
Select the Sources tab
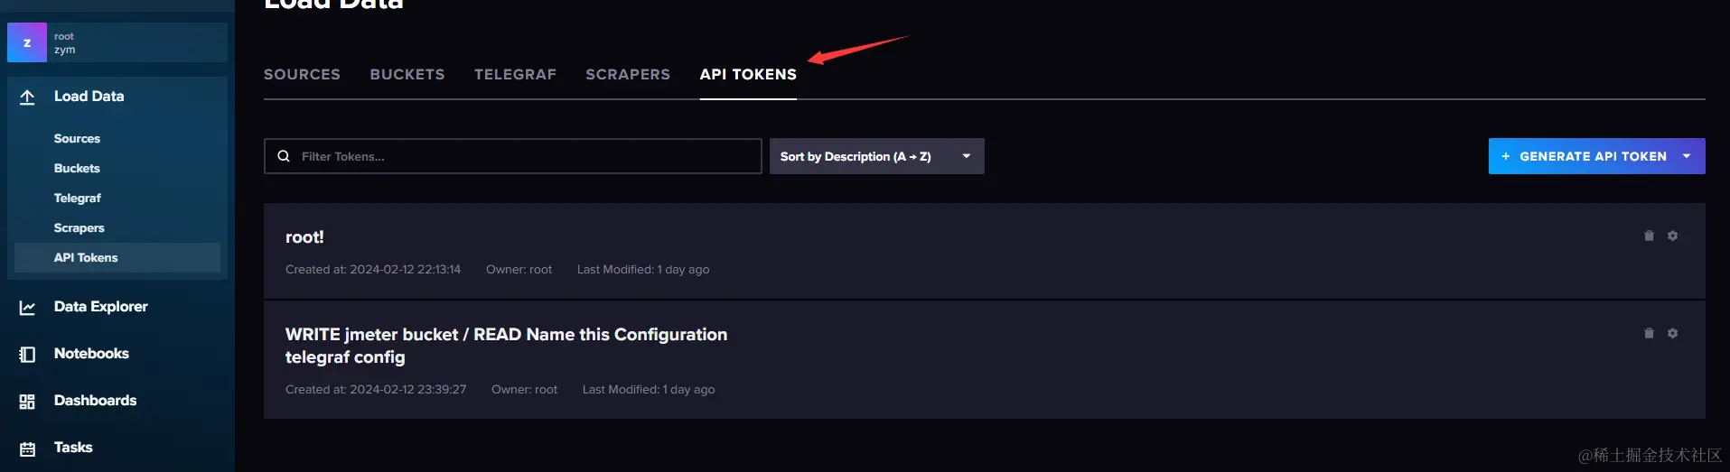coord(302,74)
